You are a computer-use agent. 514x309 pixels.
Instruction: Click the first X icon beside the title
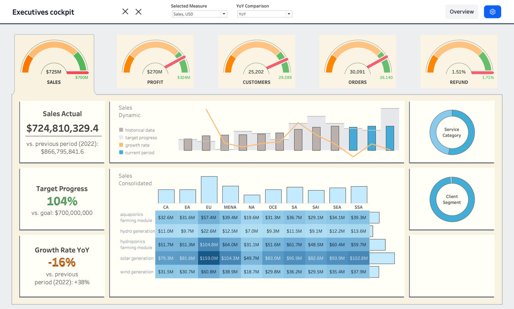[x=125, y=12]
